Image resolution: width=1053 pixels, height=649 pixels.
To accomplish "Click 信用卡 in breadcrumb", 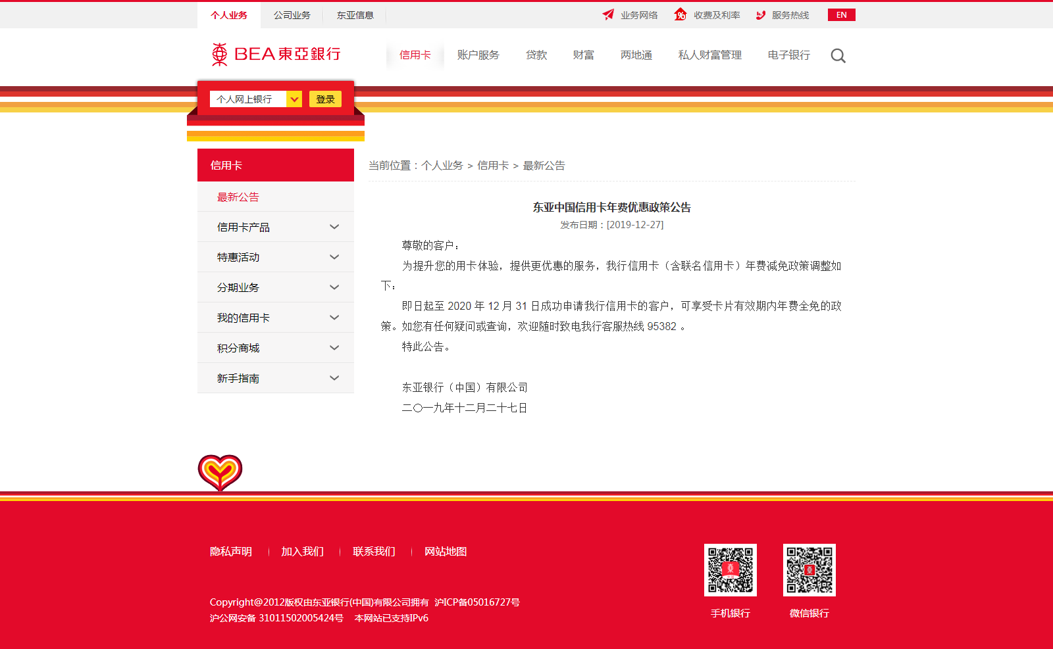I will (x=493, y=166).
